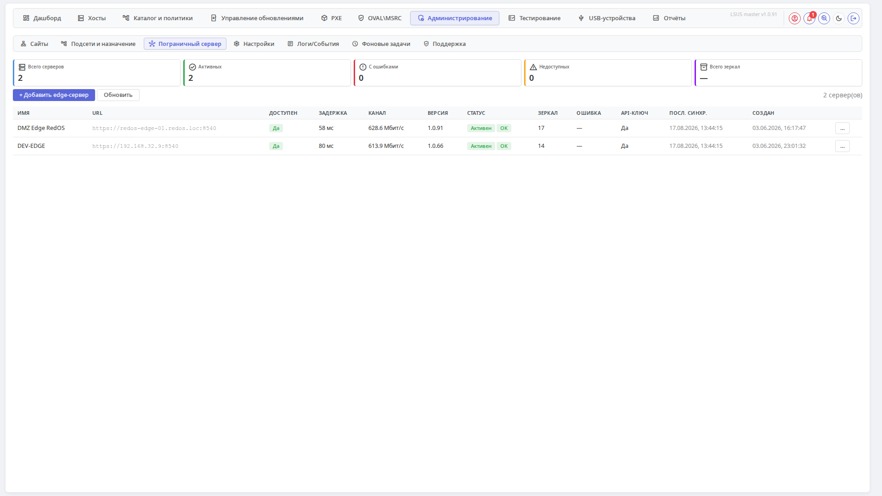Click the Всего зеркал archive icon

(x=704, y=67)
